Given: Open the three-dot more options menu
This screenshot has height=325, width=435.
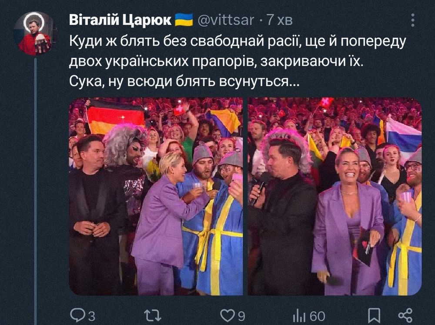Looking at the screenshot, I should tap(413, 20).
